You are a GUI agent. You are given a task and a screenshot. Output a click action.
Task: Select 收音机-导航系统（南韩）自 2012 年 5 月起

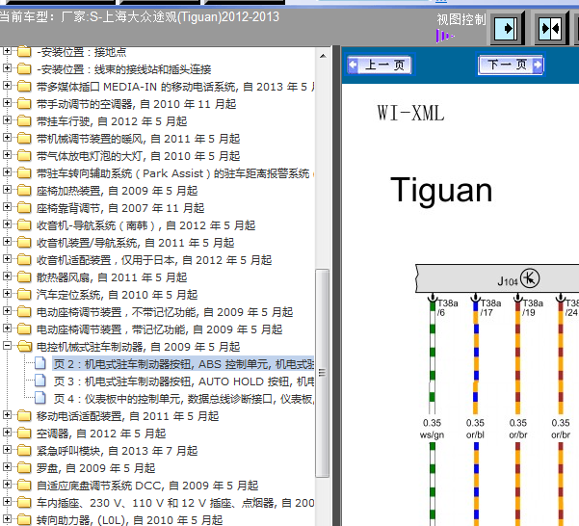145,225
